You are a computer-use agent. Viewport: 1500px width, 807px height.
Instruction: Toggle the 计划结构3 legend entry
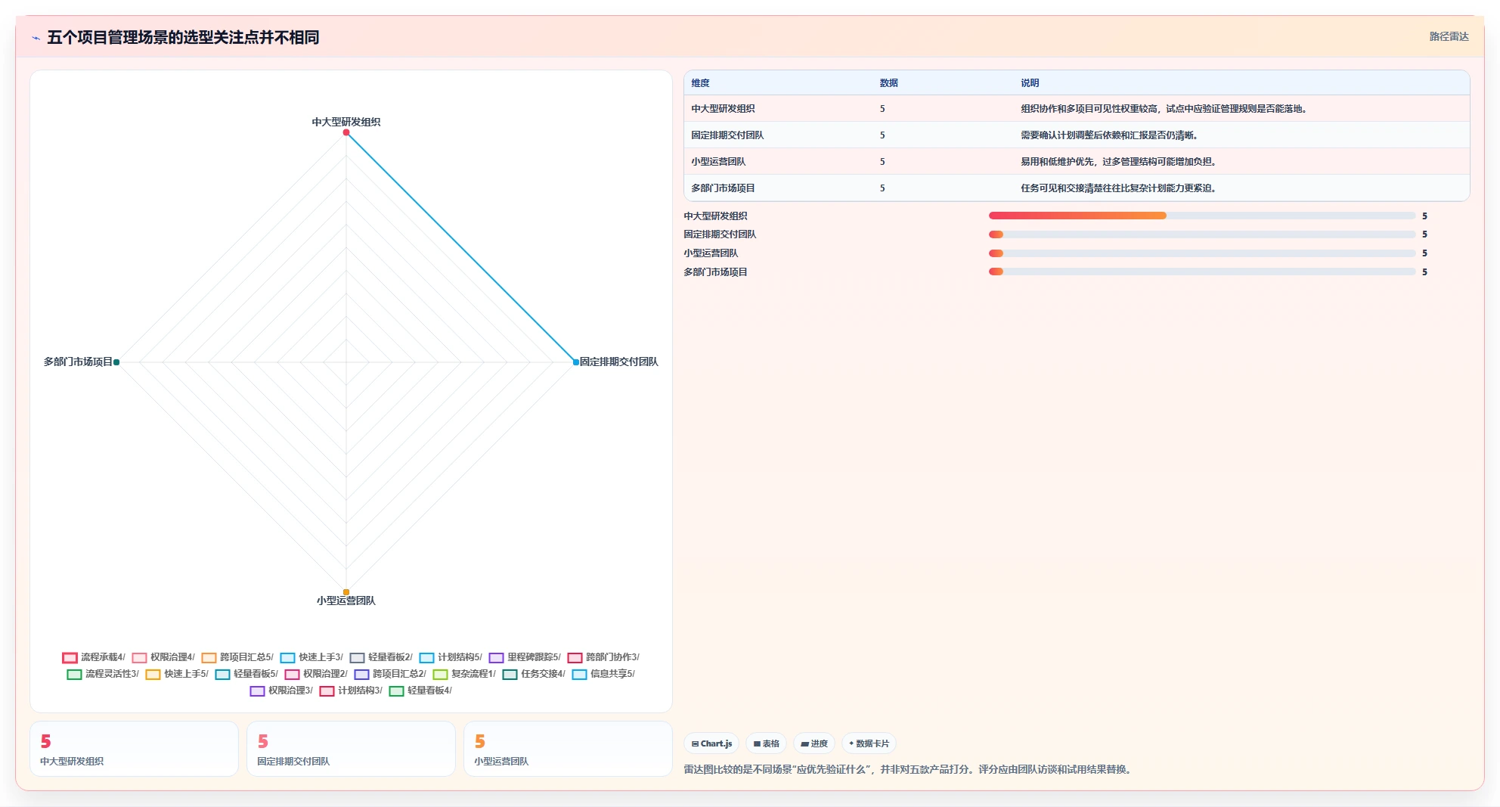pos(351,691)
